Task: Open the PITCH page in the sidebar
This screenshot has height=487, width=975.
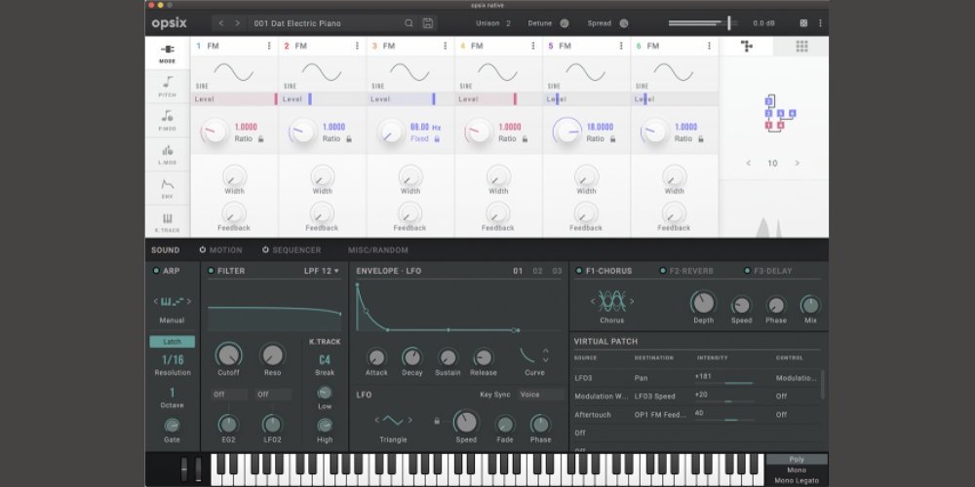Action: tap(168, 88)
